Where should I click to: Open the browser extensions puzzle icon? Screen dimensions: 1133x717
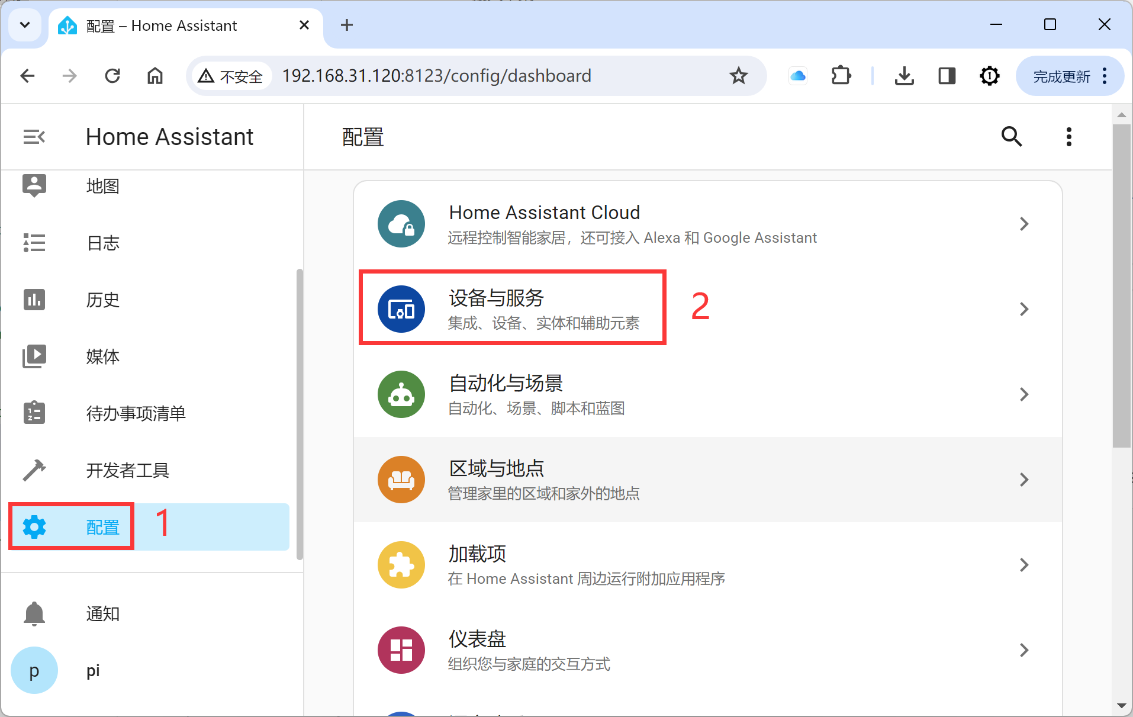point(841,76)
